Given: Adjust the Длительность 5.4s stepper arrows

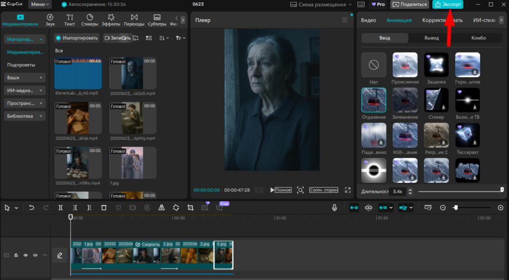Looking at the screenshot, I should (x=410, y=192).
